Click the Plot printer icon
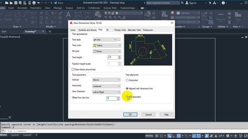Viewport: 248px width, 139px height. point(34,3)
